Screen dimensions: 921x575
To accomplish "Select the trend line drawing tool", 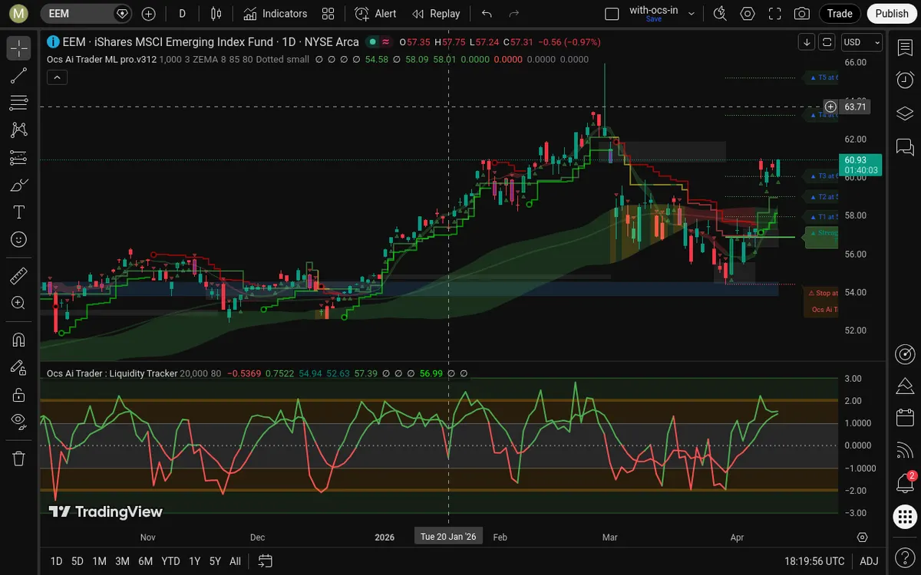I will (19, 75).
